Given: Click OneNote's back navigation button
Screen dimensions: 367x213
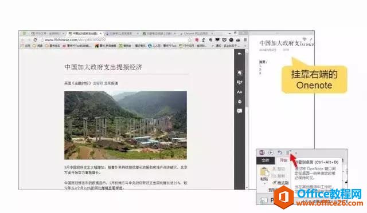Looking at the screenshot, I should 271,152.
